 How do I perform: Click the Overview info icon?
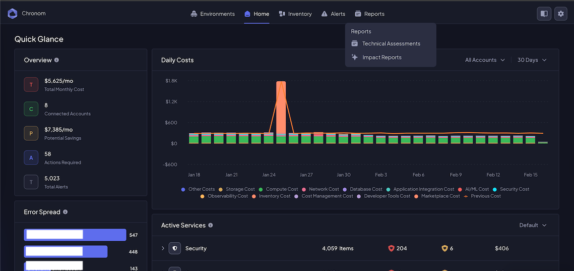(x=56, y=60)
